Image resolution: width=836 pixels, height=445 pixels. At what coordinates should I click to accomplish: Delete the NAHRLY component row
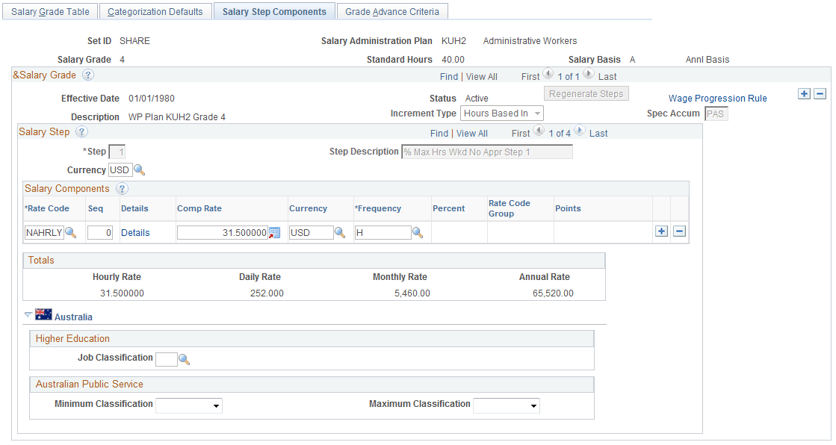click(x=680, y=231)
